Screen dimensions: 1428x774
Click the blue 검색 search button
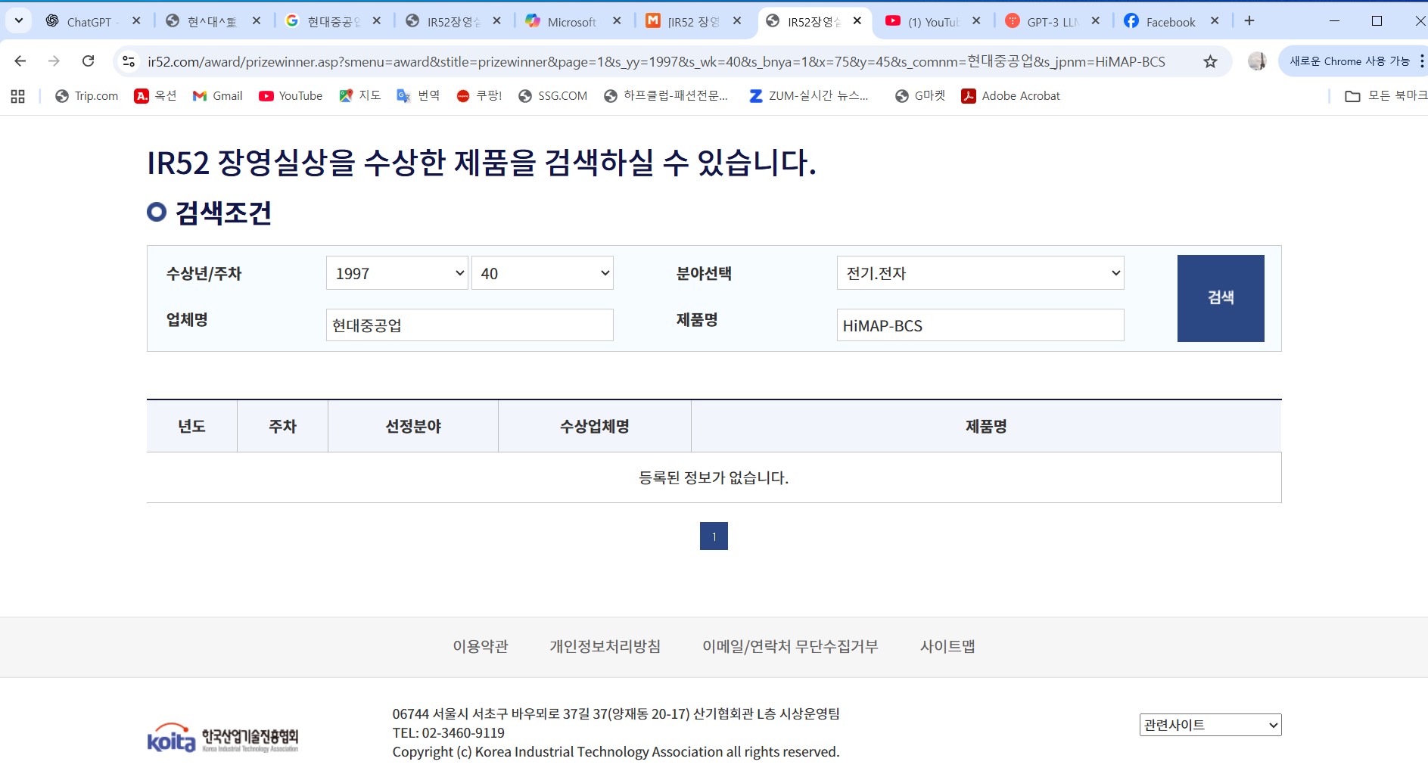pyautogui.click(x=1221, y=298)
